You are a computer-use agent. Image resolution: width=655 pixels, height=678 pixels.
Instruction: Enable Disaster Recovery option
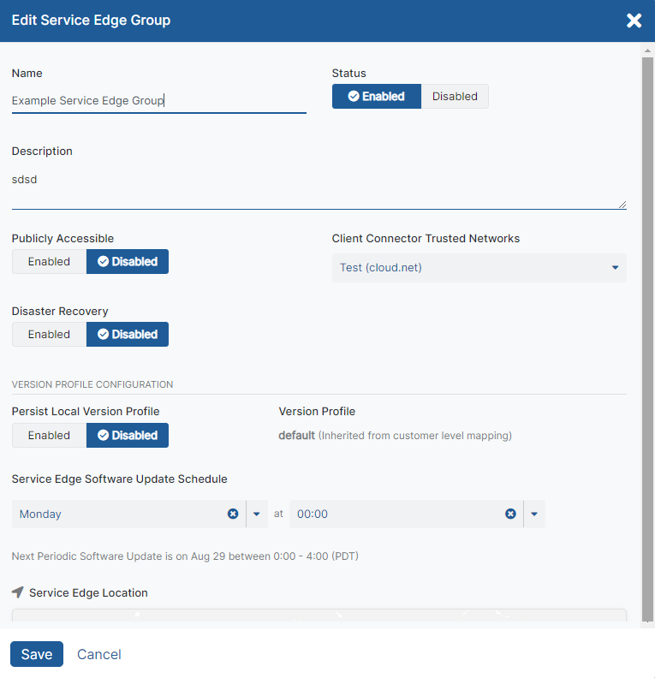(x=49, y=335)
